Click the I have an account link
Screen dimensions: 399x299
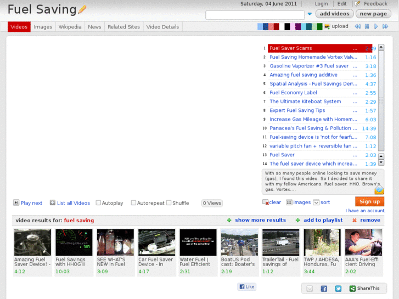[x=365, y=211]
